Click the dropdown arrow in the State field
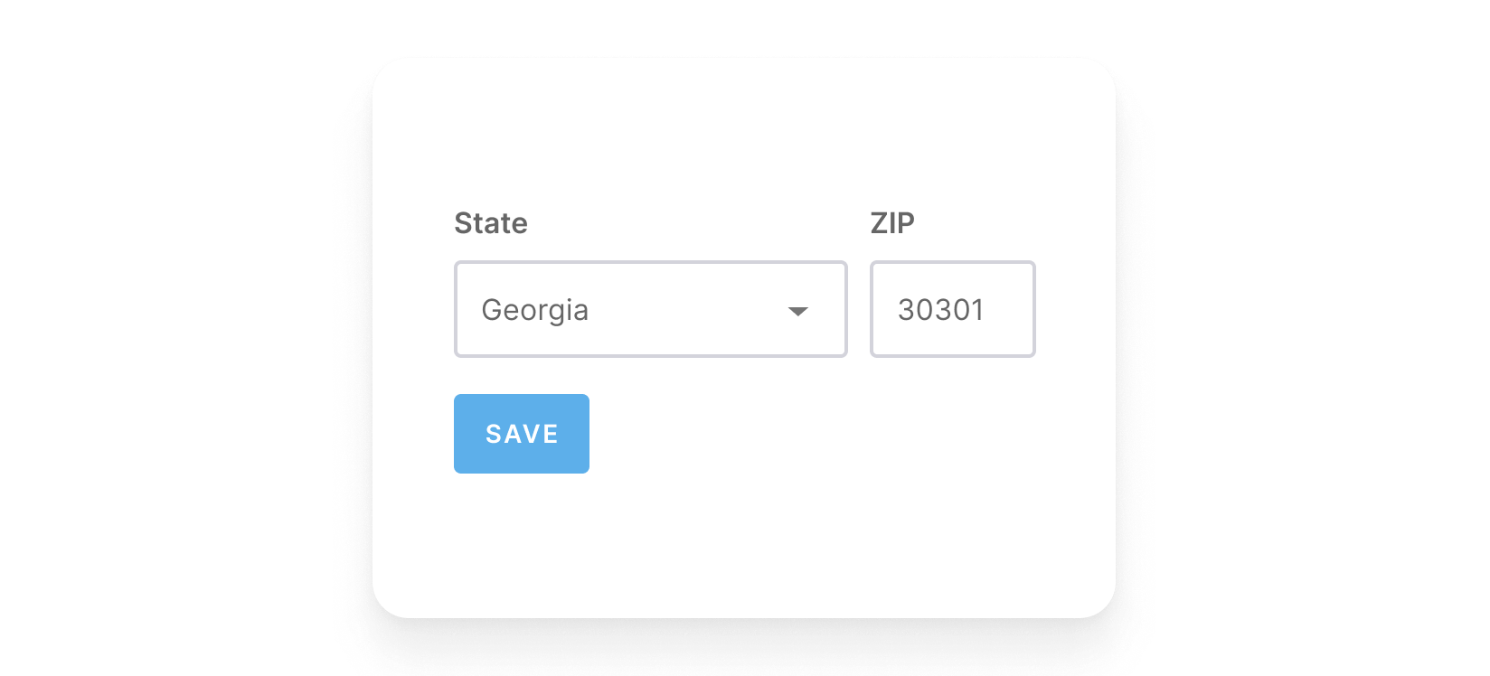 point(797,311)
